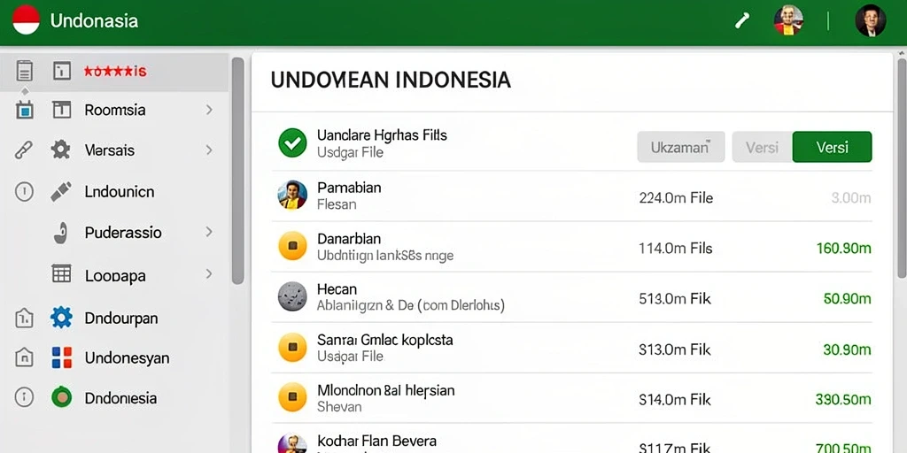Click the 114.0m Fils value
This screenshot has width=907, height=453.
(676, 249)
